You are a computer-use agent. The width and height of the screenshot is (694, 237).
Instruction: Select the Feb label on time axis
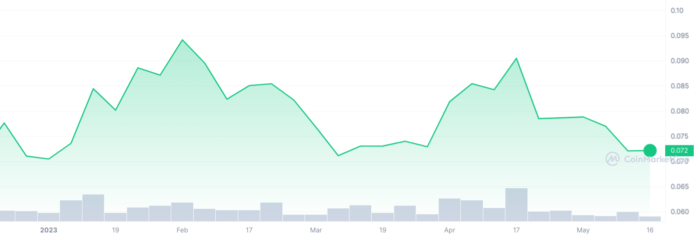click(x=182, y=230)
